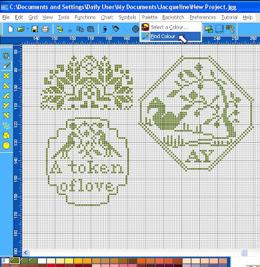Click the Save floppy disk icon
The image size is (260, 267).
35,29
